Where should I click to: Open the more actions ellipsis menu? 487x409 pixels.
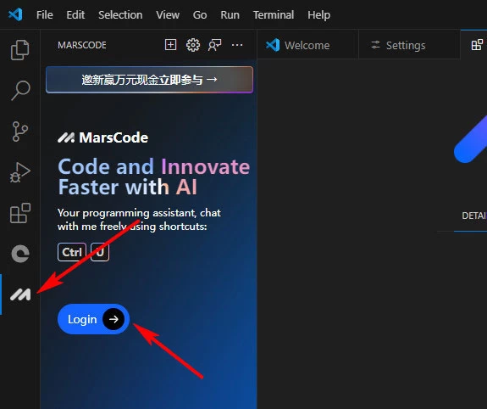coord(237,45)
